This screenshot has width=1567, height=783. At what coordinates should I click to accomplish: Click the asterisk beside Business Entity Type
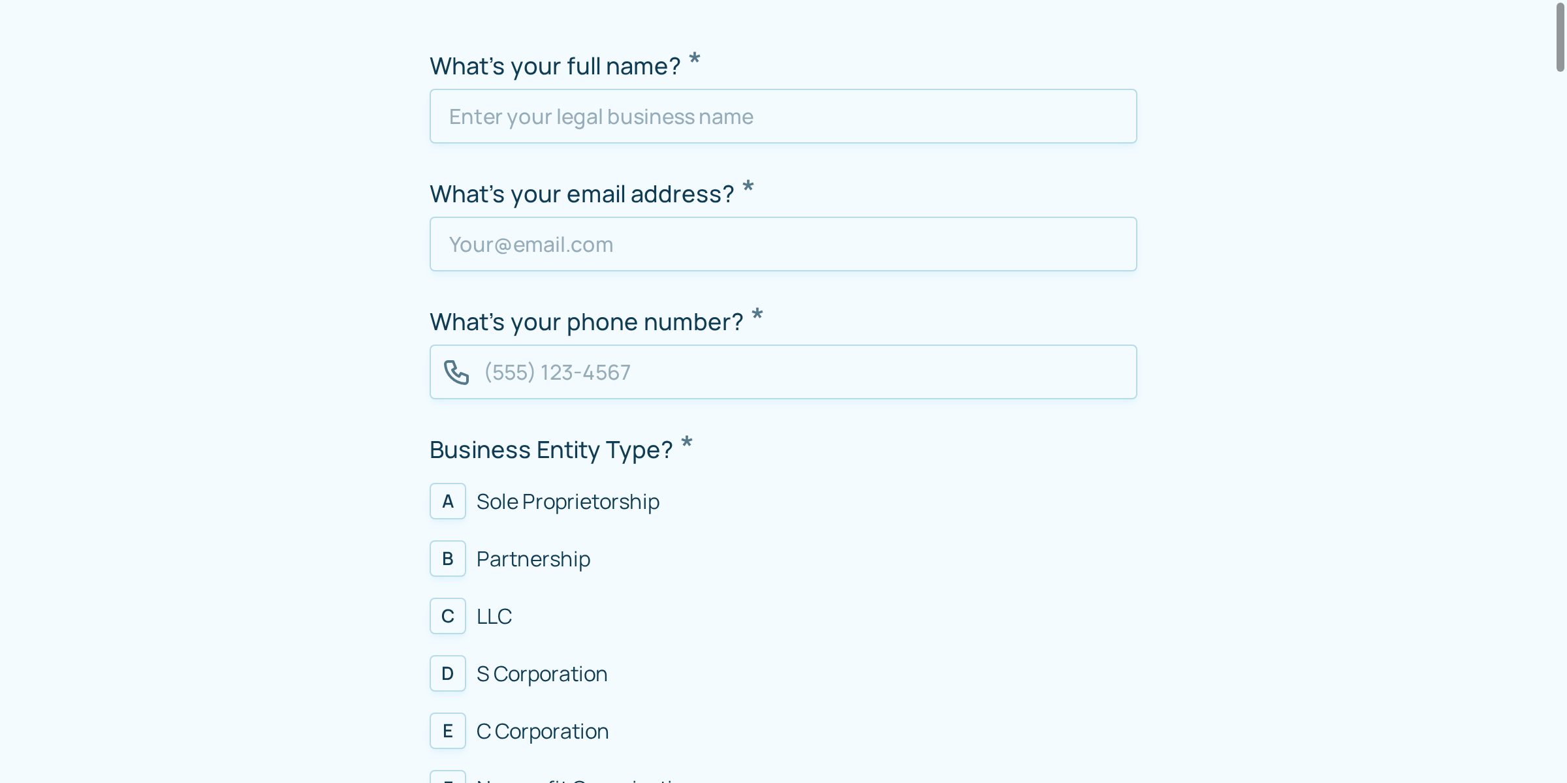click(x=686, y=443)
